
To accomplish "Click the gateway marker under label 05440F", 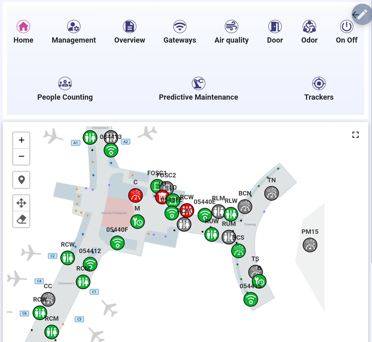I will coord(117,243).
